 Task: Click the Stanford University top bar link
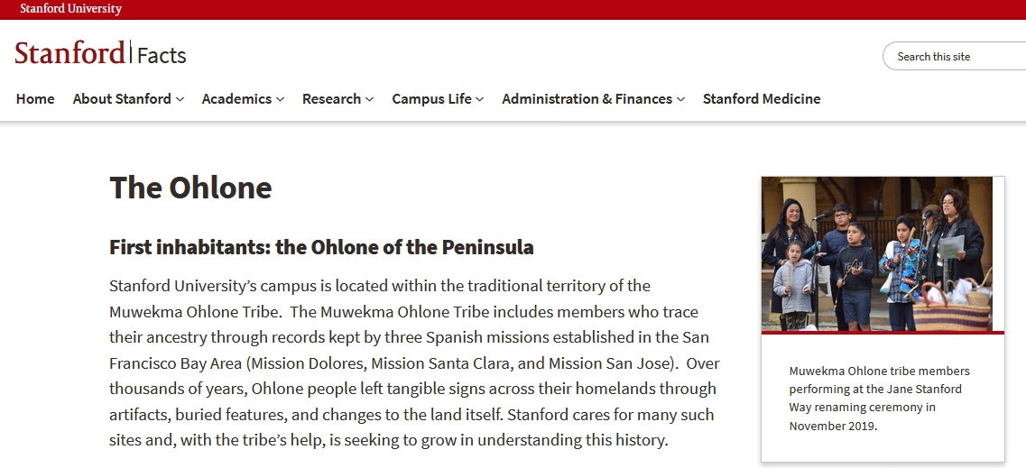70,8
